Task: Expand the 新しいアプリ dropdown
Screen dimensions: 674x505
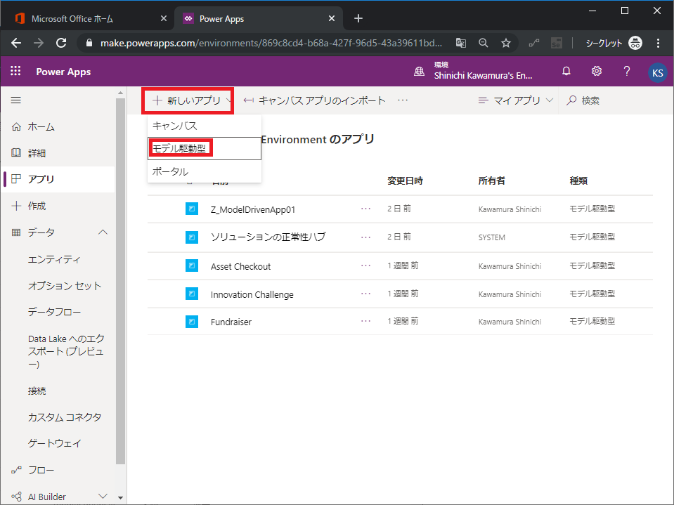Action: 188,100
